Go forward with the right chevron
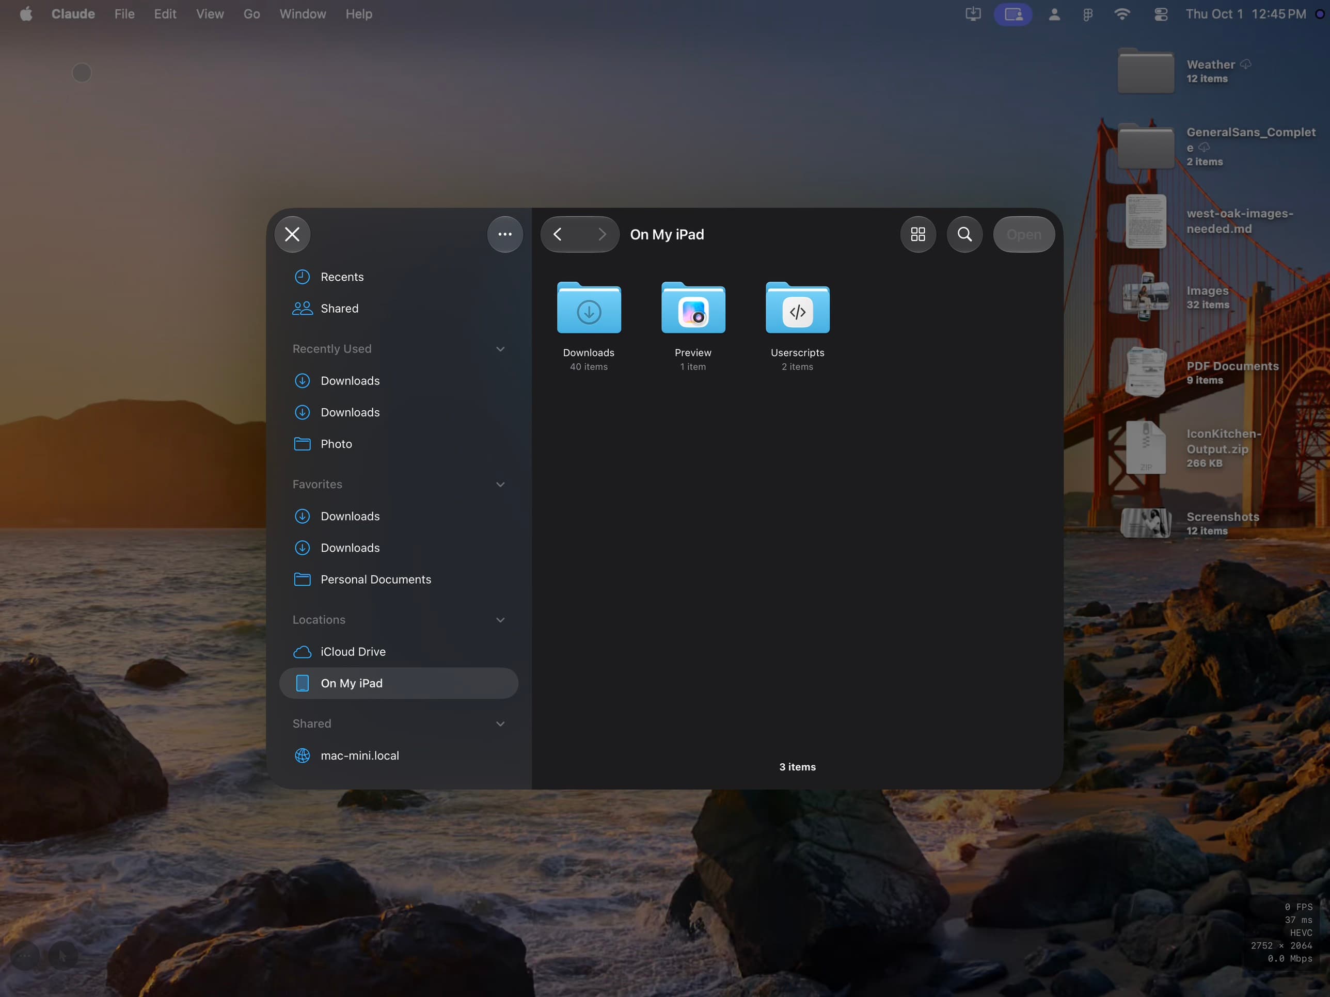 click(x=602, y=234)
